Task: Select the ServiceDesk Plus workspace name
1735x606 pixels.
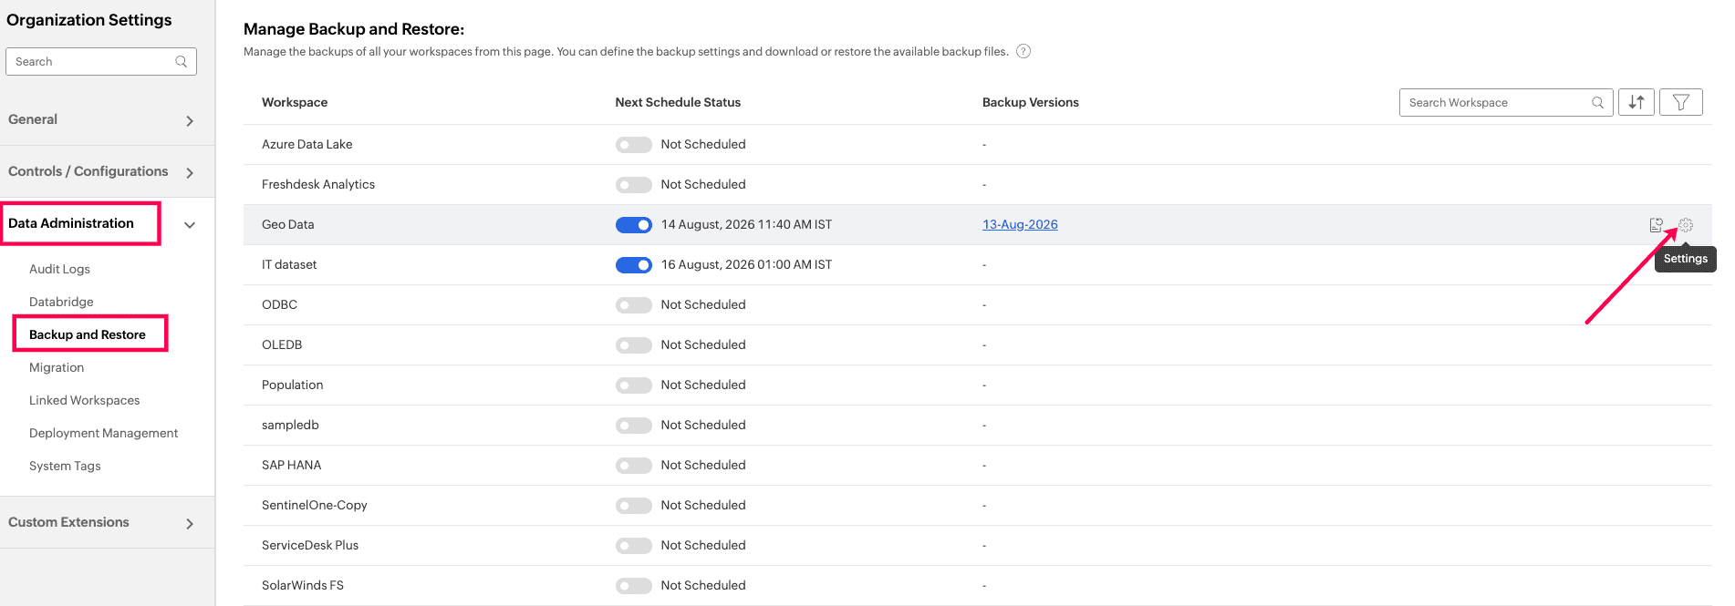Action: tap(310, 545)
